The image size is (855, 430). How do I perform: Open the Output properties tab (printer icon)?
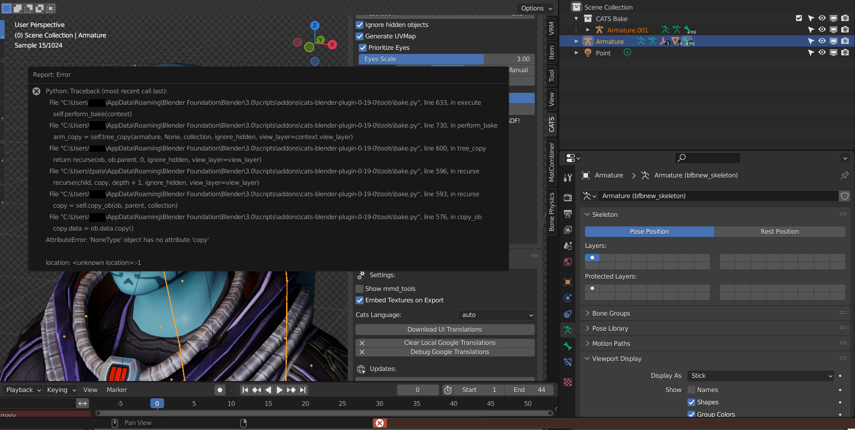coord(568,214)
